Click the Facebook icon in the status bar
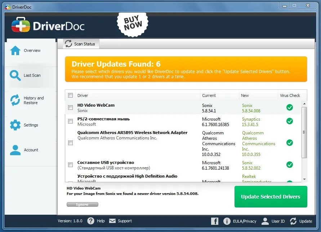Screen dimensions: 321x232 point(214,221)
